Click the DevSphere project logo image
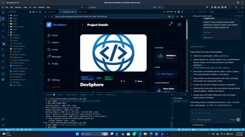245x137 pixels. pos(113,53)
